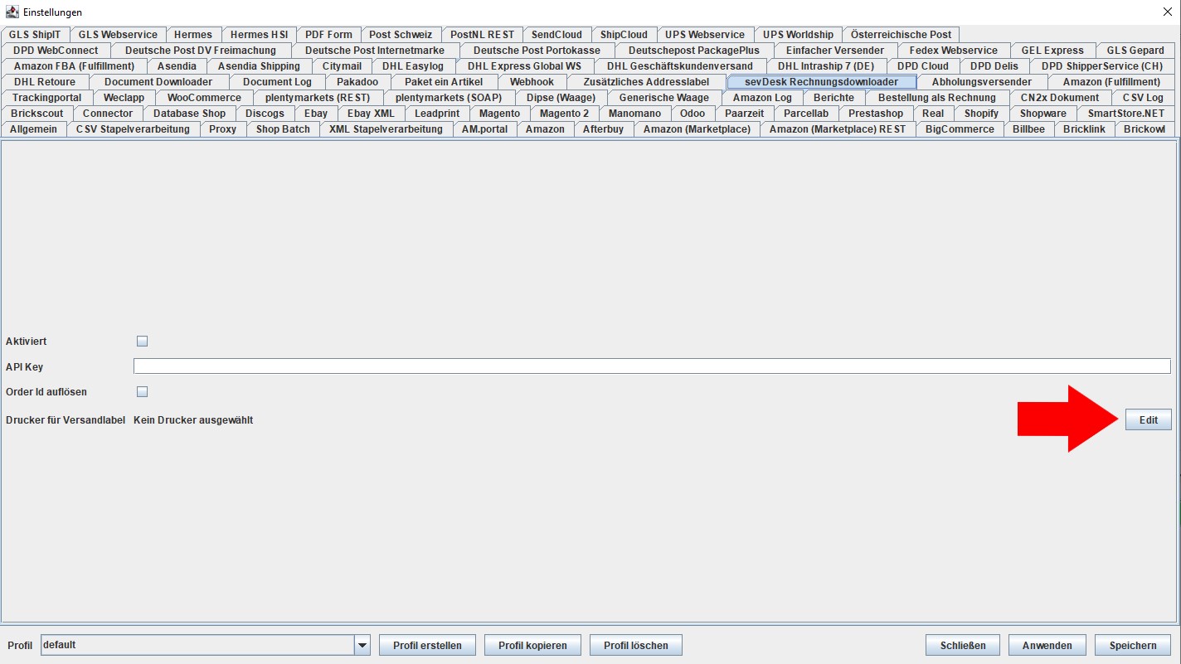Toggle the Order Id auflösen checkbox
1181x664 pixels.
(x=142, y=391)
